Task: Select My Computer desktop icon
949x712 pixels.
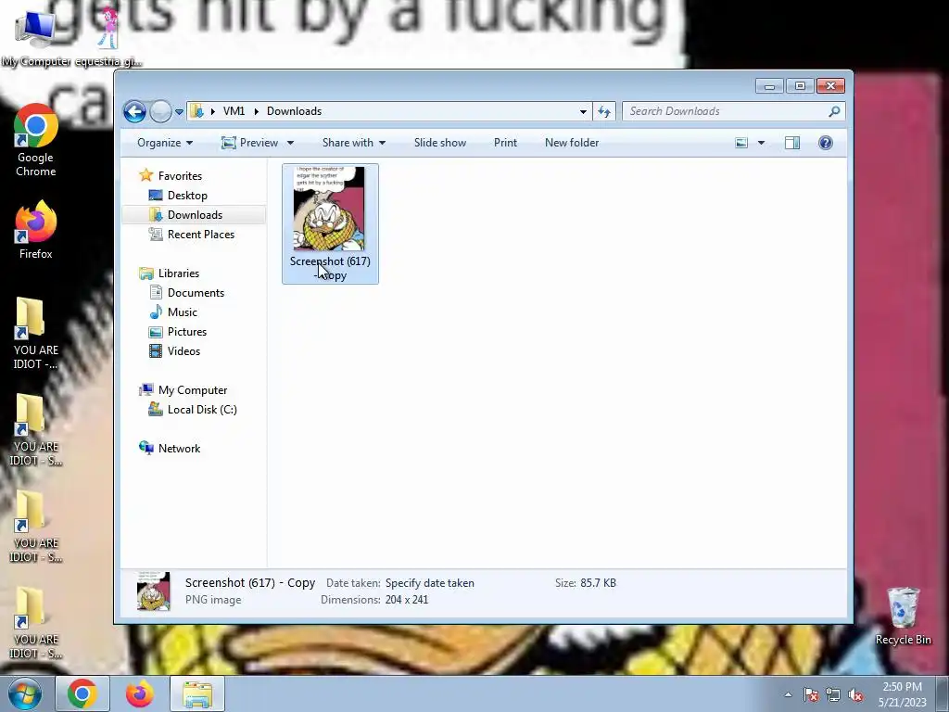Action: [x=36, y=38]
